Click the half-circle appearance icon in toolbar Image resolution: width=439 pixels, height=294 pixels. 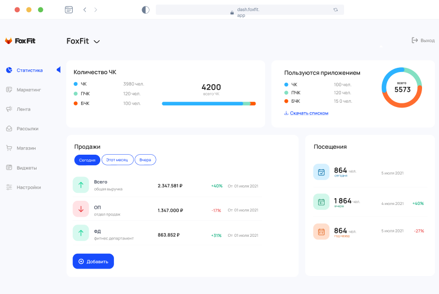click(x=146, y=10)
